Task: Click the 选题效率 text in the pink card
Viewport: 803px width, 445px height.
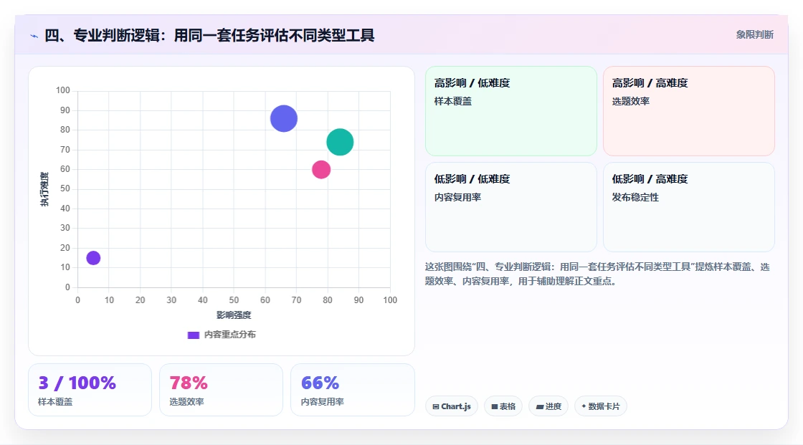Action: click(630, 101)
